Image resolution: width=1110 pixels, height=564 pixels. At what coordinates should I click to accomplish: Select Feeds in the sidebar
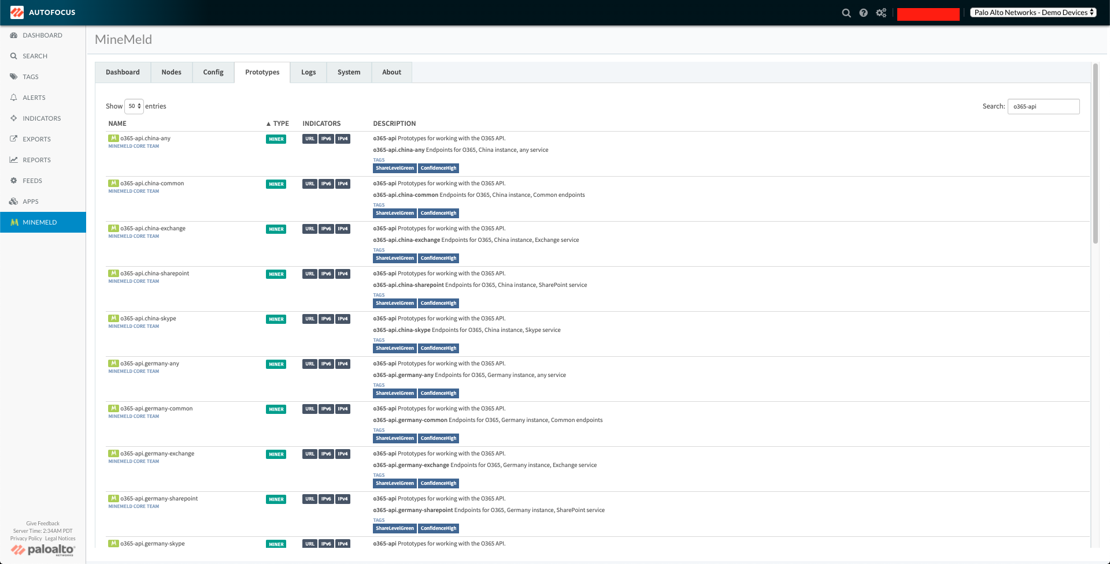point(32,181)
